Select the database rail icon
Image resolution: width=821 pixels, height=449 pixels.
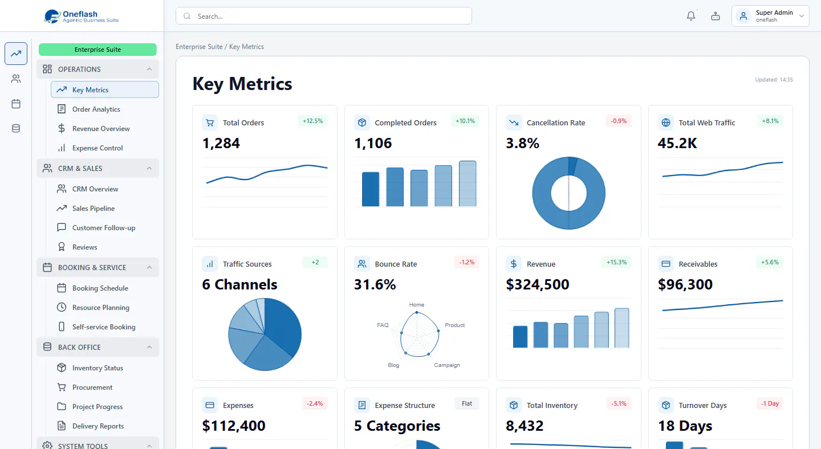click(x=16, y=129)
